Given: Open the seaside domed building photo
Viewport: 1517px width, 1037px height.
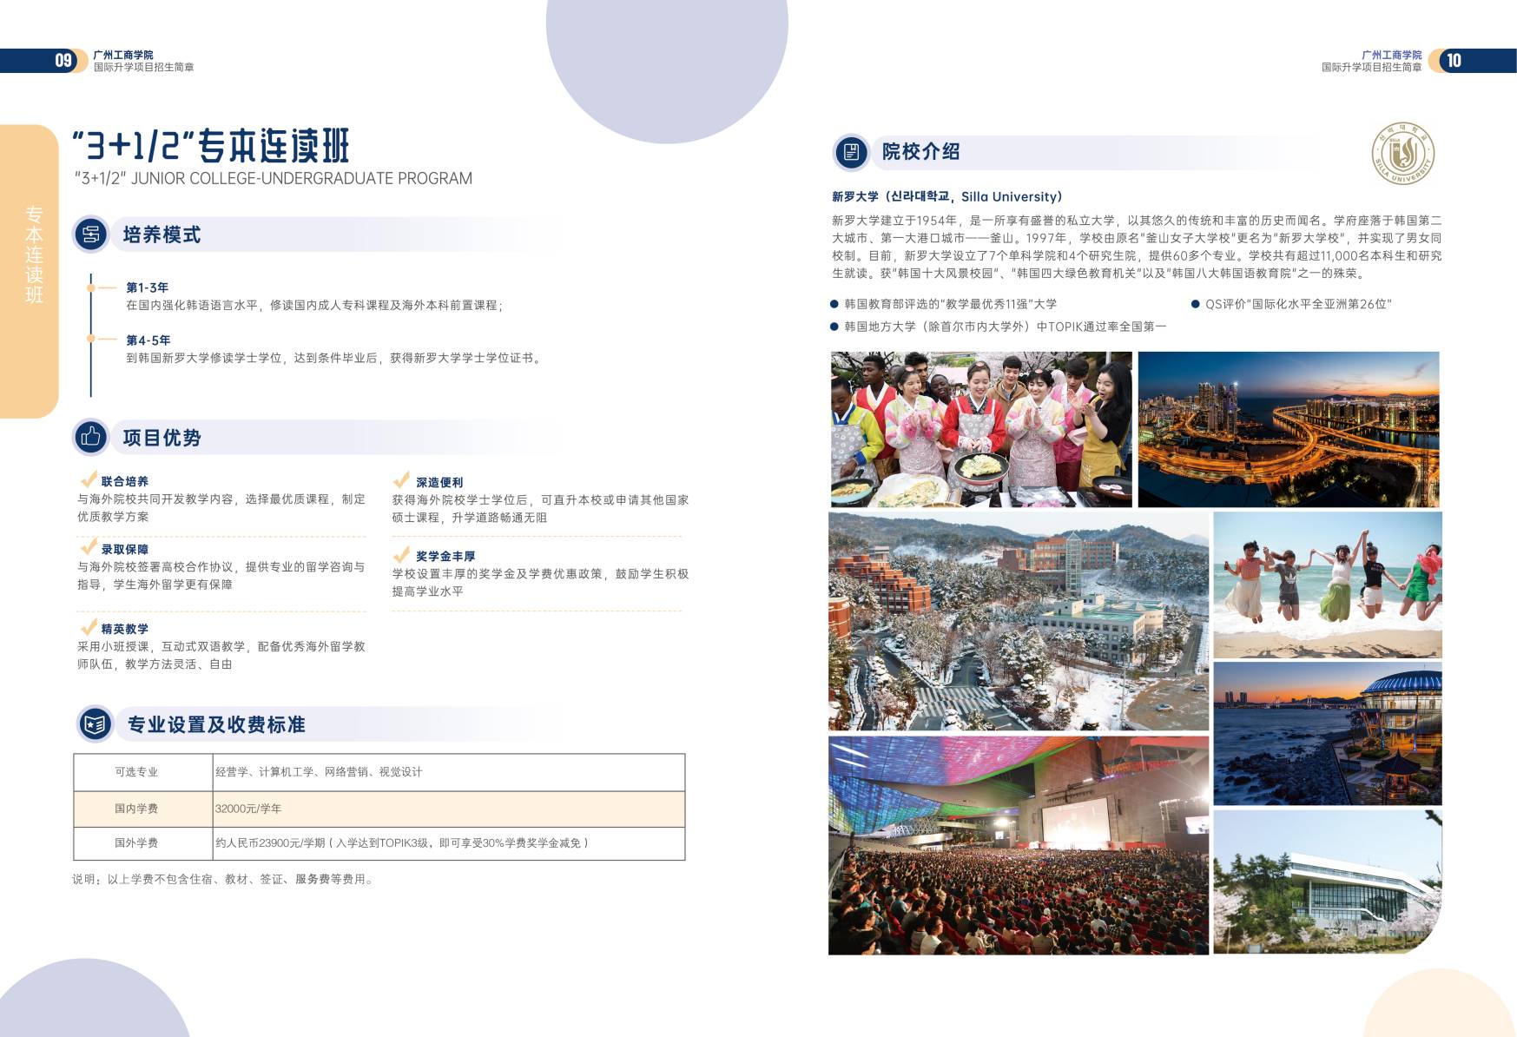Looking at the screenshot, I should [x=1328, y=734].
